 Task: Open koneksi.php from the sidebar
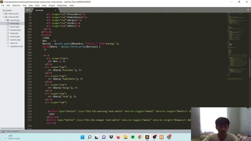pyautogui.click(x=15, y=30)
